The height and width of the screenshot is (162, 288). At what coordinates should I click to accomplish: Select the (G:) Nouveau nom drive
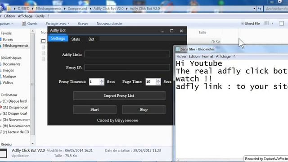(x=16, y=120)
